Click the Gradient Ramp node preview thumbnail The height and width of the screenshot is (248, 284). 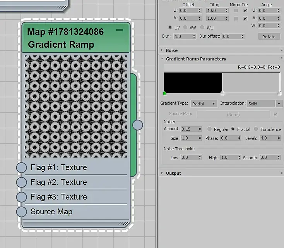tap(76, 107)
